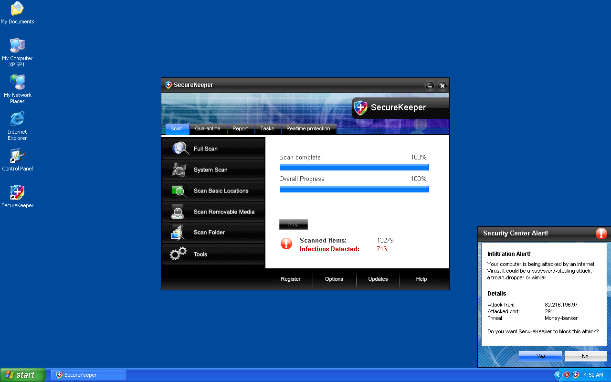Click the Overall Progress bar
This screenshot has height=382, width=611.
[354, 189]
